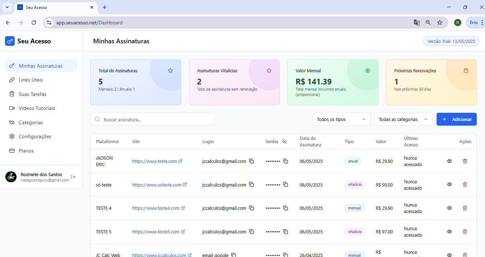Image resolution: width=485 pixels, height=257 pixels.
Task: Open a new browser tab
Action: point(105,7)
